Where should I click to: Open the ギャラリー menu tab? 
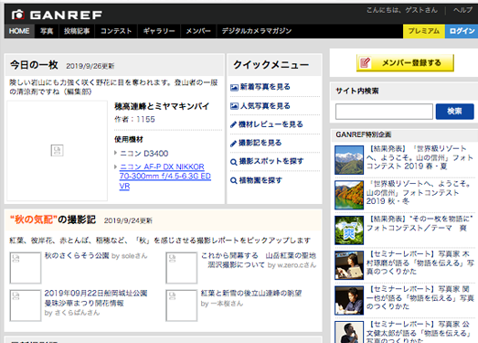[x=159, y=31]
